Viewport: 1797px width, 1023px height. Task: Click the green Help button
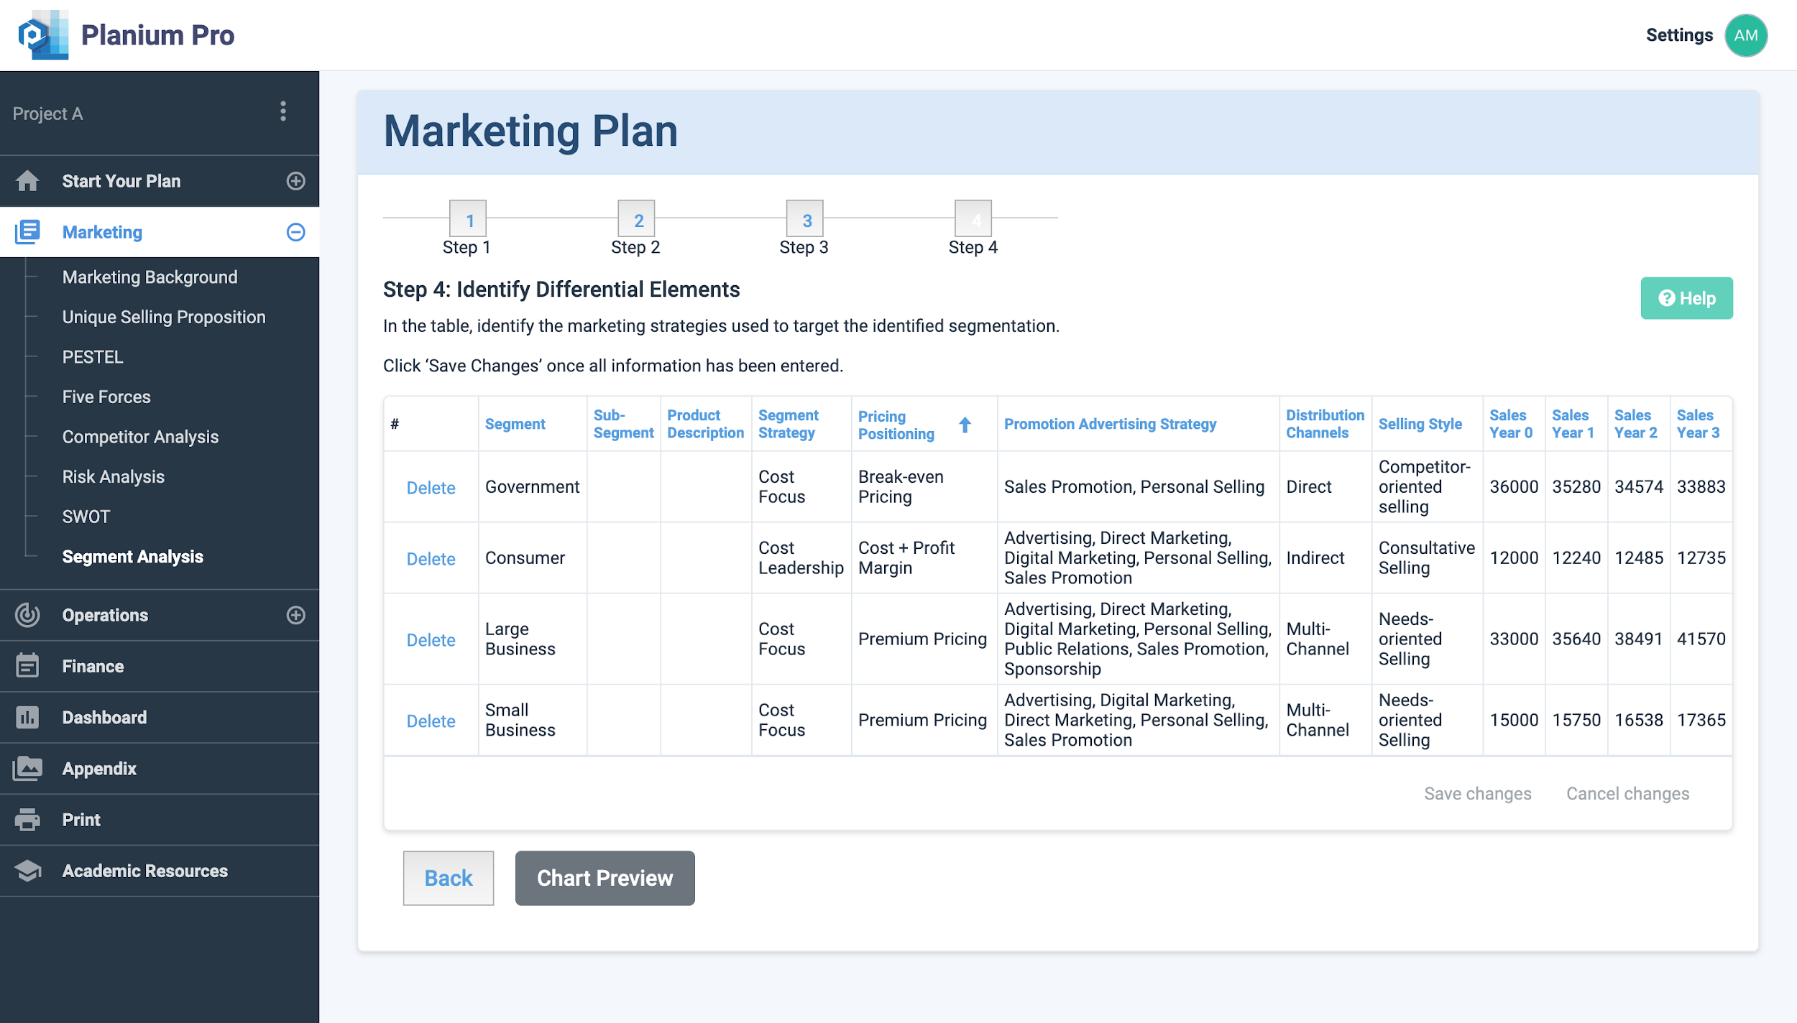(1686, 298)
